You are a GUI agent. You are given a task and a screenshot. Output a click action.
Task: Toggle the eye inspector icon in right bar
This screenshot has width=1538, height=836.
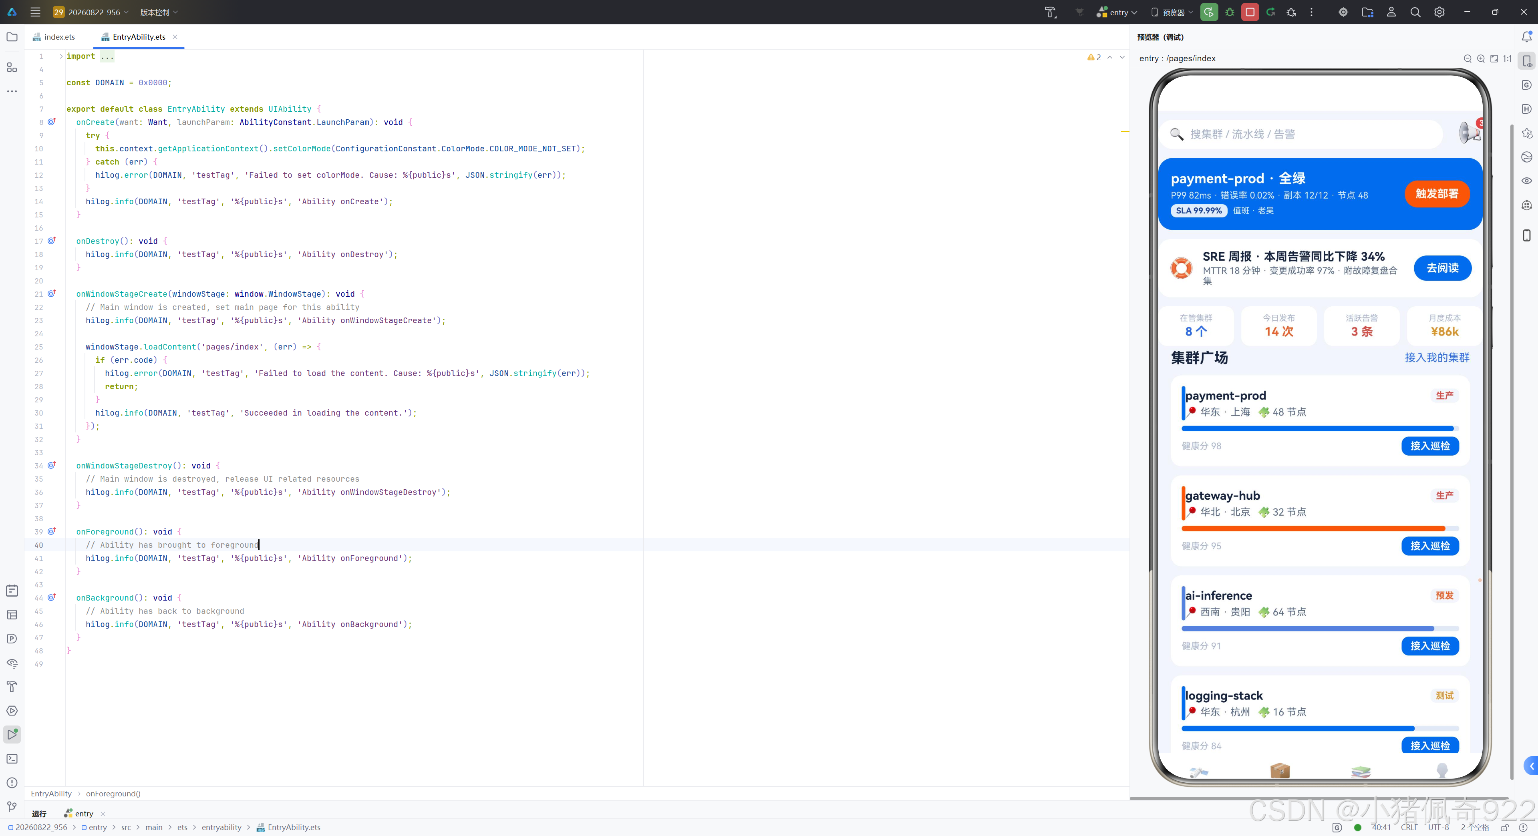[x=1527, y=181]
